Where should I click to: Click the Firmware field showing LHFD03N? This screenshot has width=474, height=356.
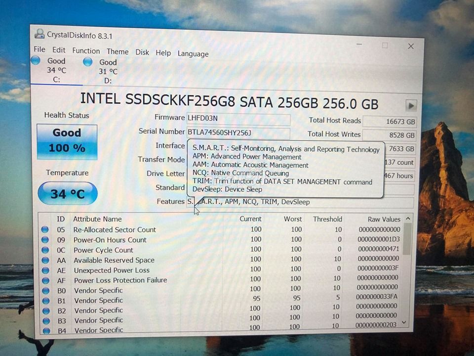[238, 119]
